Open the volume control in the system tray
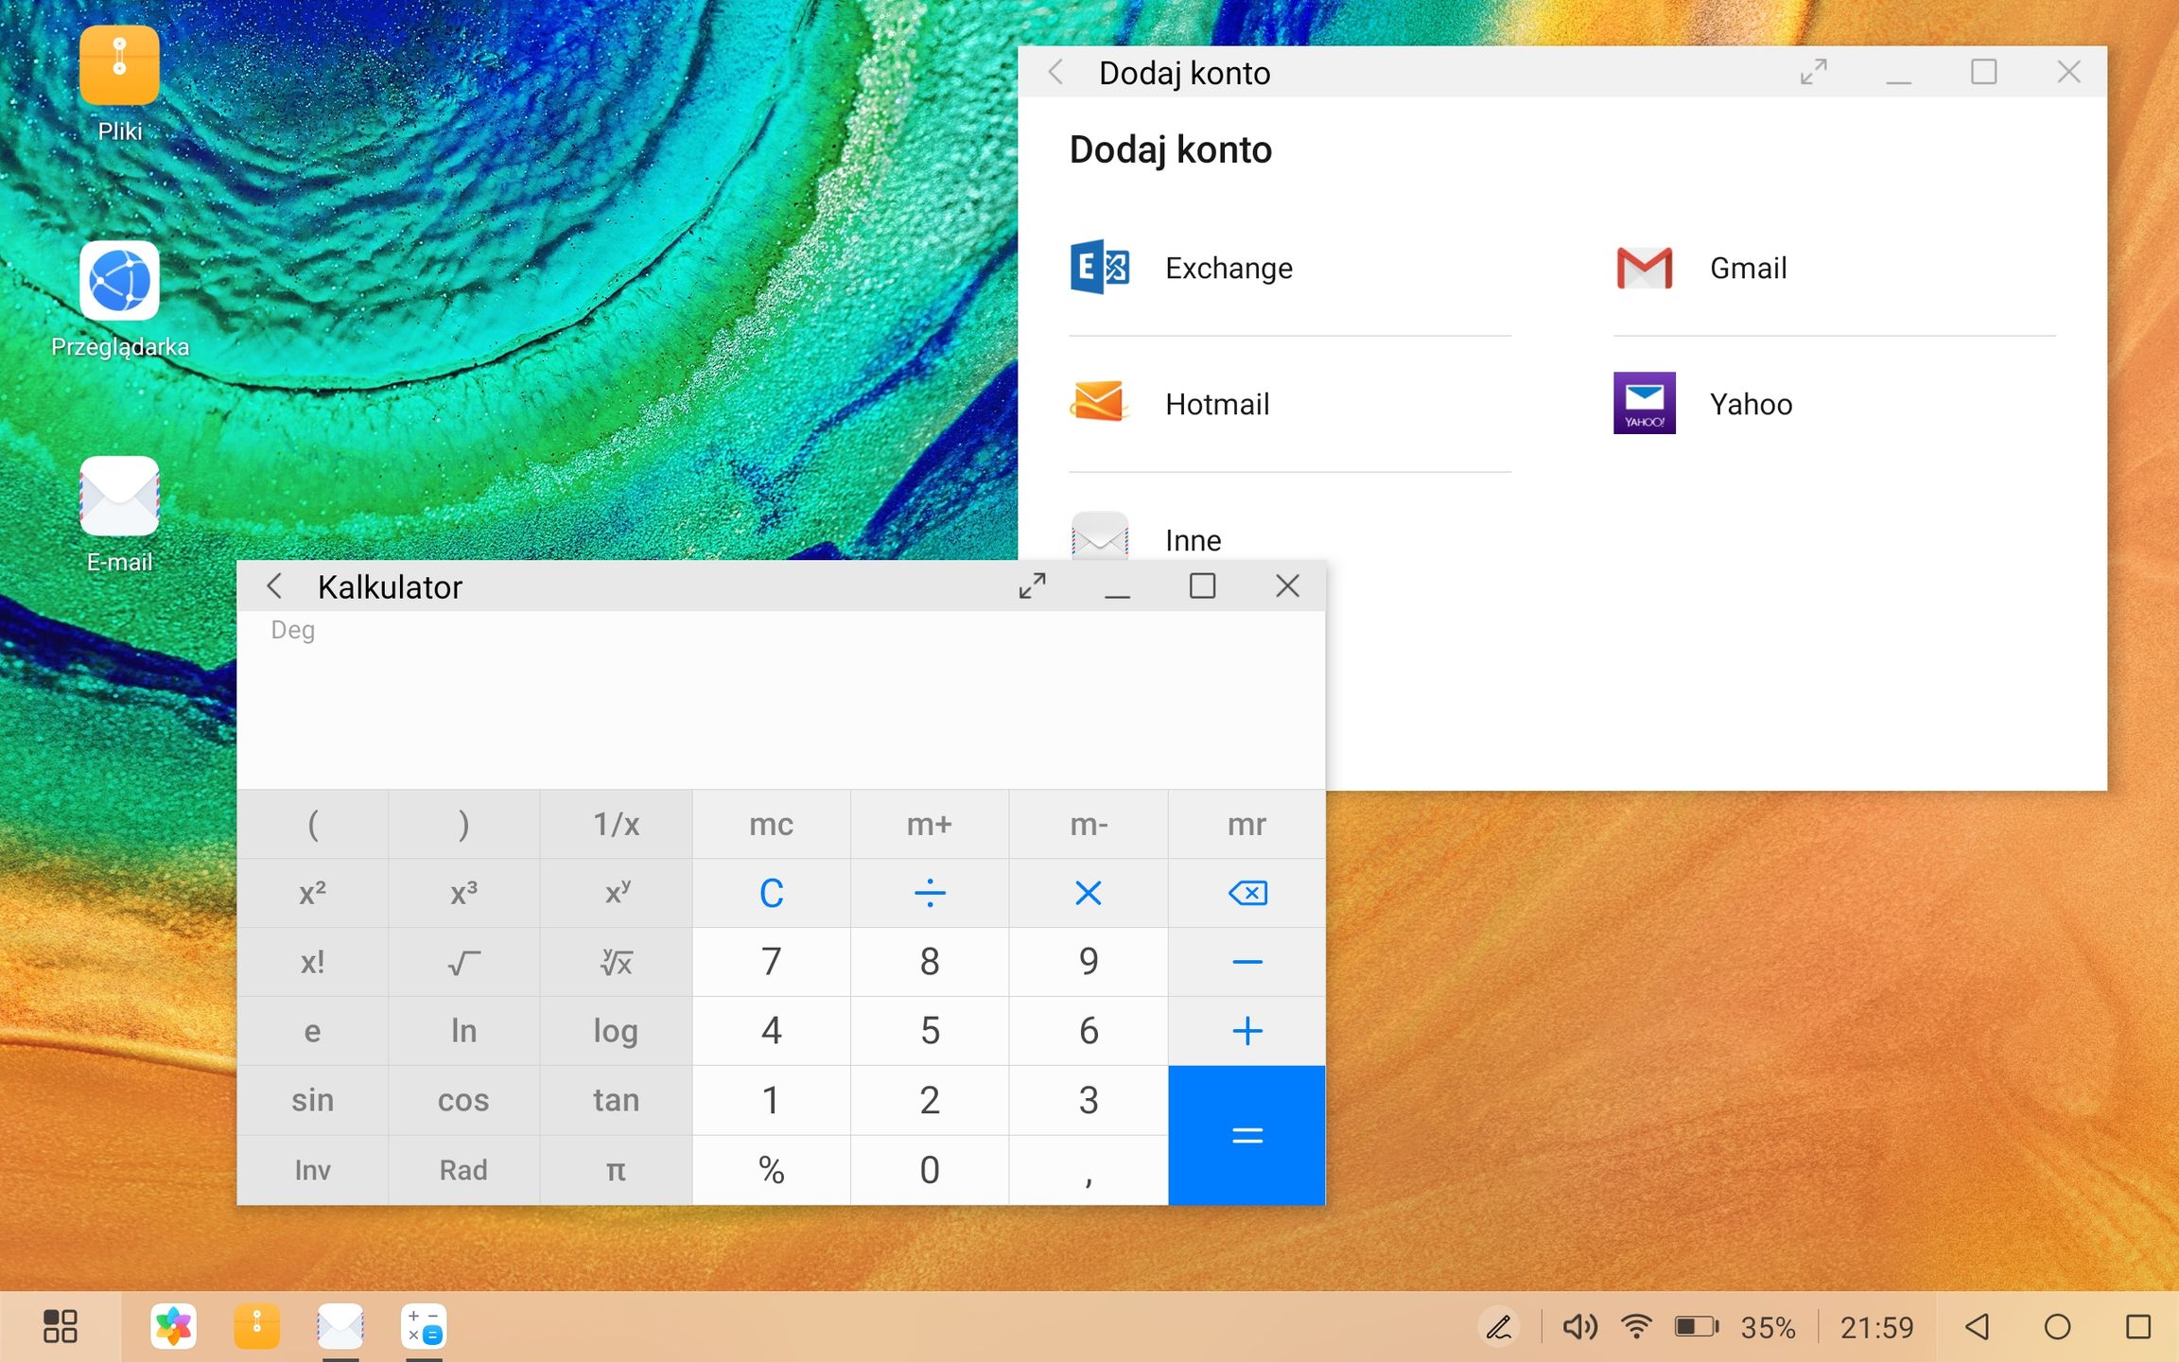The width and height of the screenshot is (2179, 1362). click(x=1579, y=1327)
